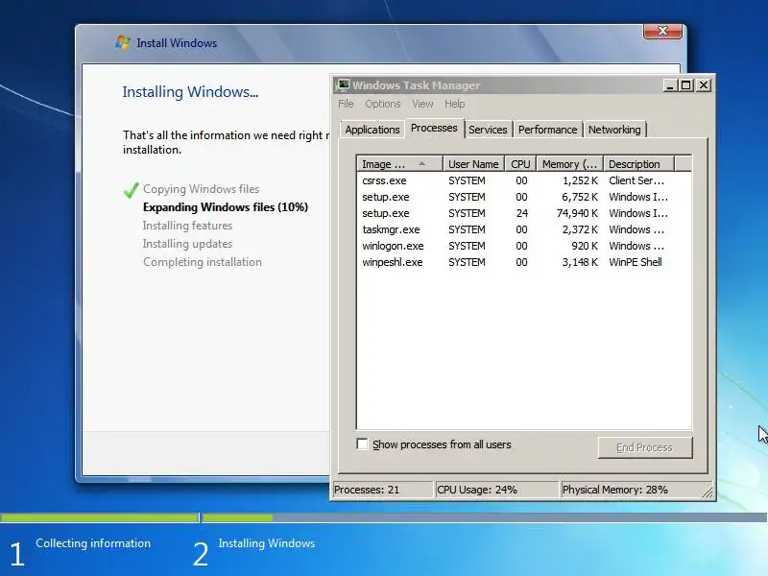Select the taskmgr.exe process row
The width and height of the screenshot is (768, 576).
click(x=524, y=229)
